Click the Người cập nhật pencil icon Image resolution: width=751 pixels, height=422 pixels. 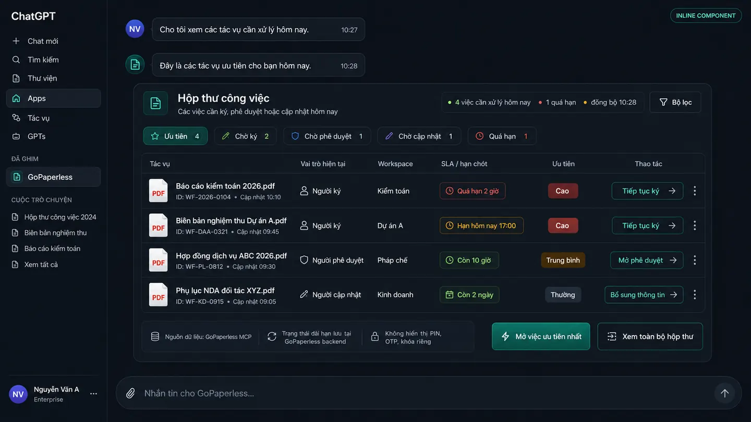(304, 294)
